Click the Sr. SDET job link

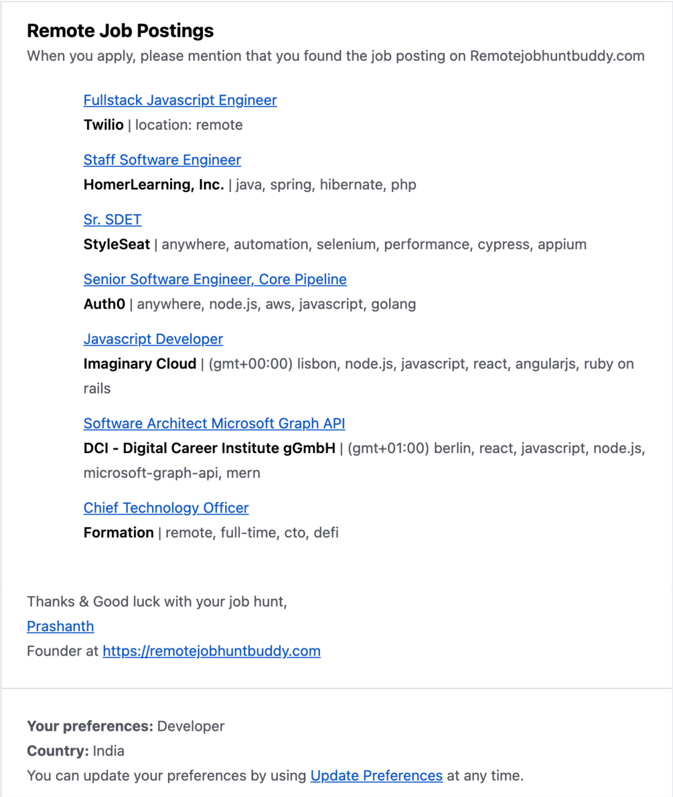112,219
